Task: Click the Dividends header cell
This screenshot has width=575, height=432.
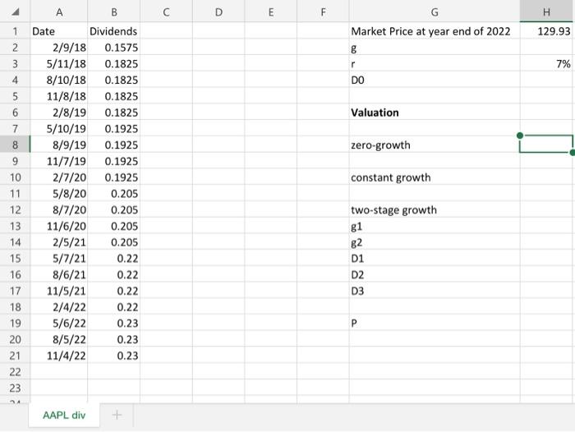Action: point(114,31)
